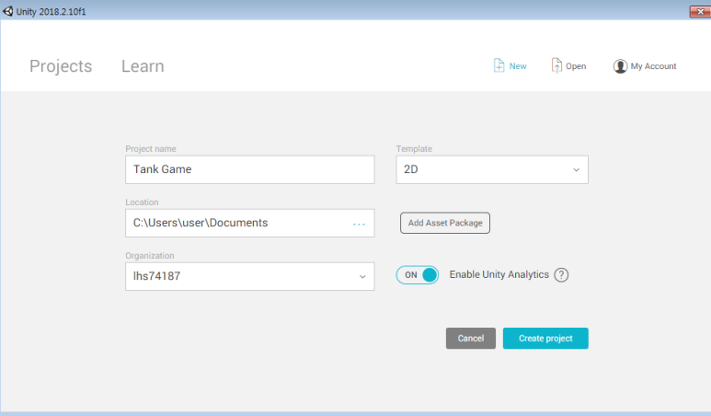Image resolution: width=711 pixels, height=416 pixels.
Task: Browse location with the three dots
Action: [x=359, y=224]
